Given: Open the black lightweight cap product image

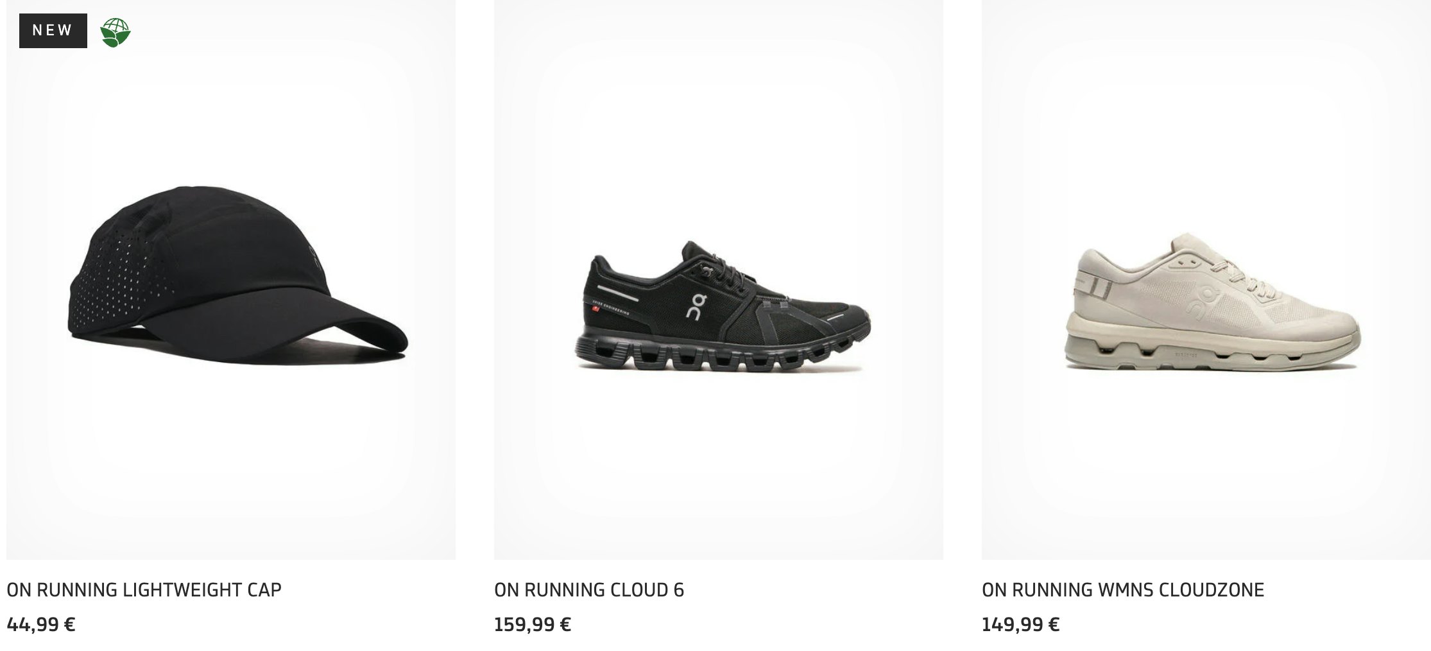Looking at the screenshot, I should [x=231, y=280].
